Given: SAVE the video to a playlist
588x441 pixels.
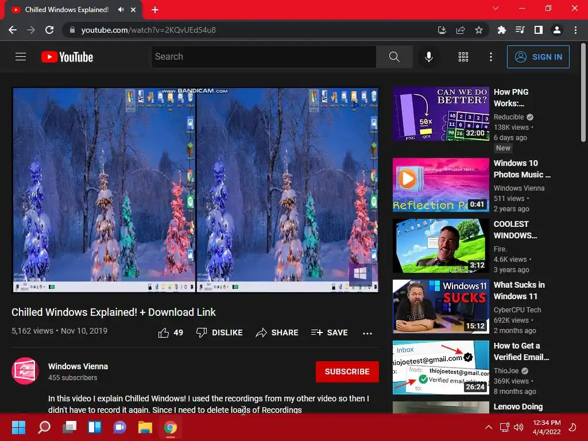Looking at the screenshot, I should (x=329, y=332).
